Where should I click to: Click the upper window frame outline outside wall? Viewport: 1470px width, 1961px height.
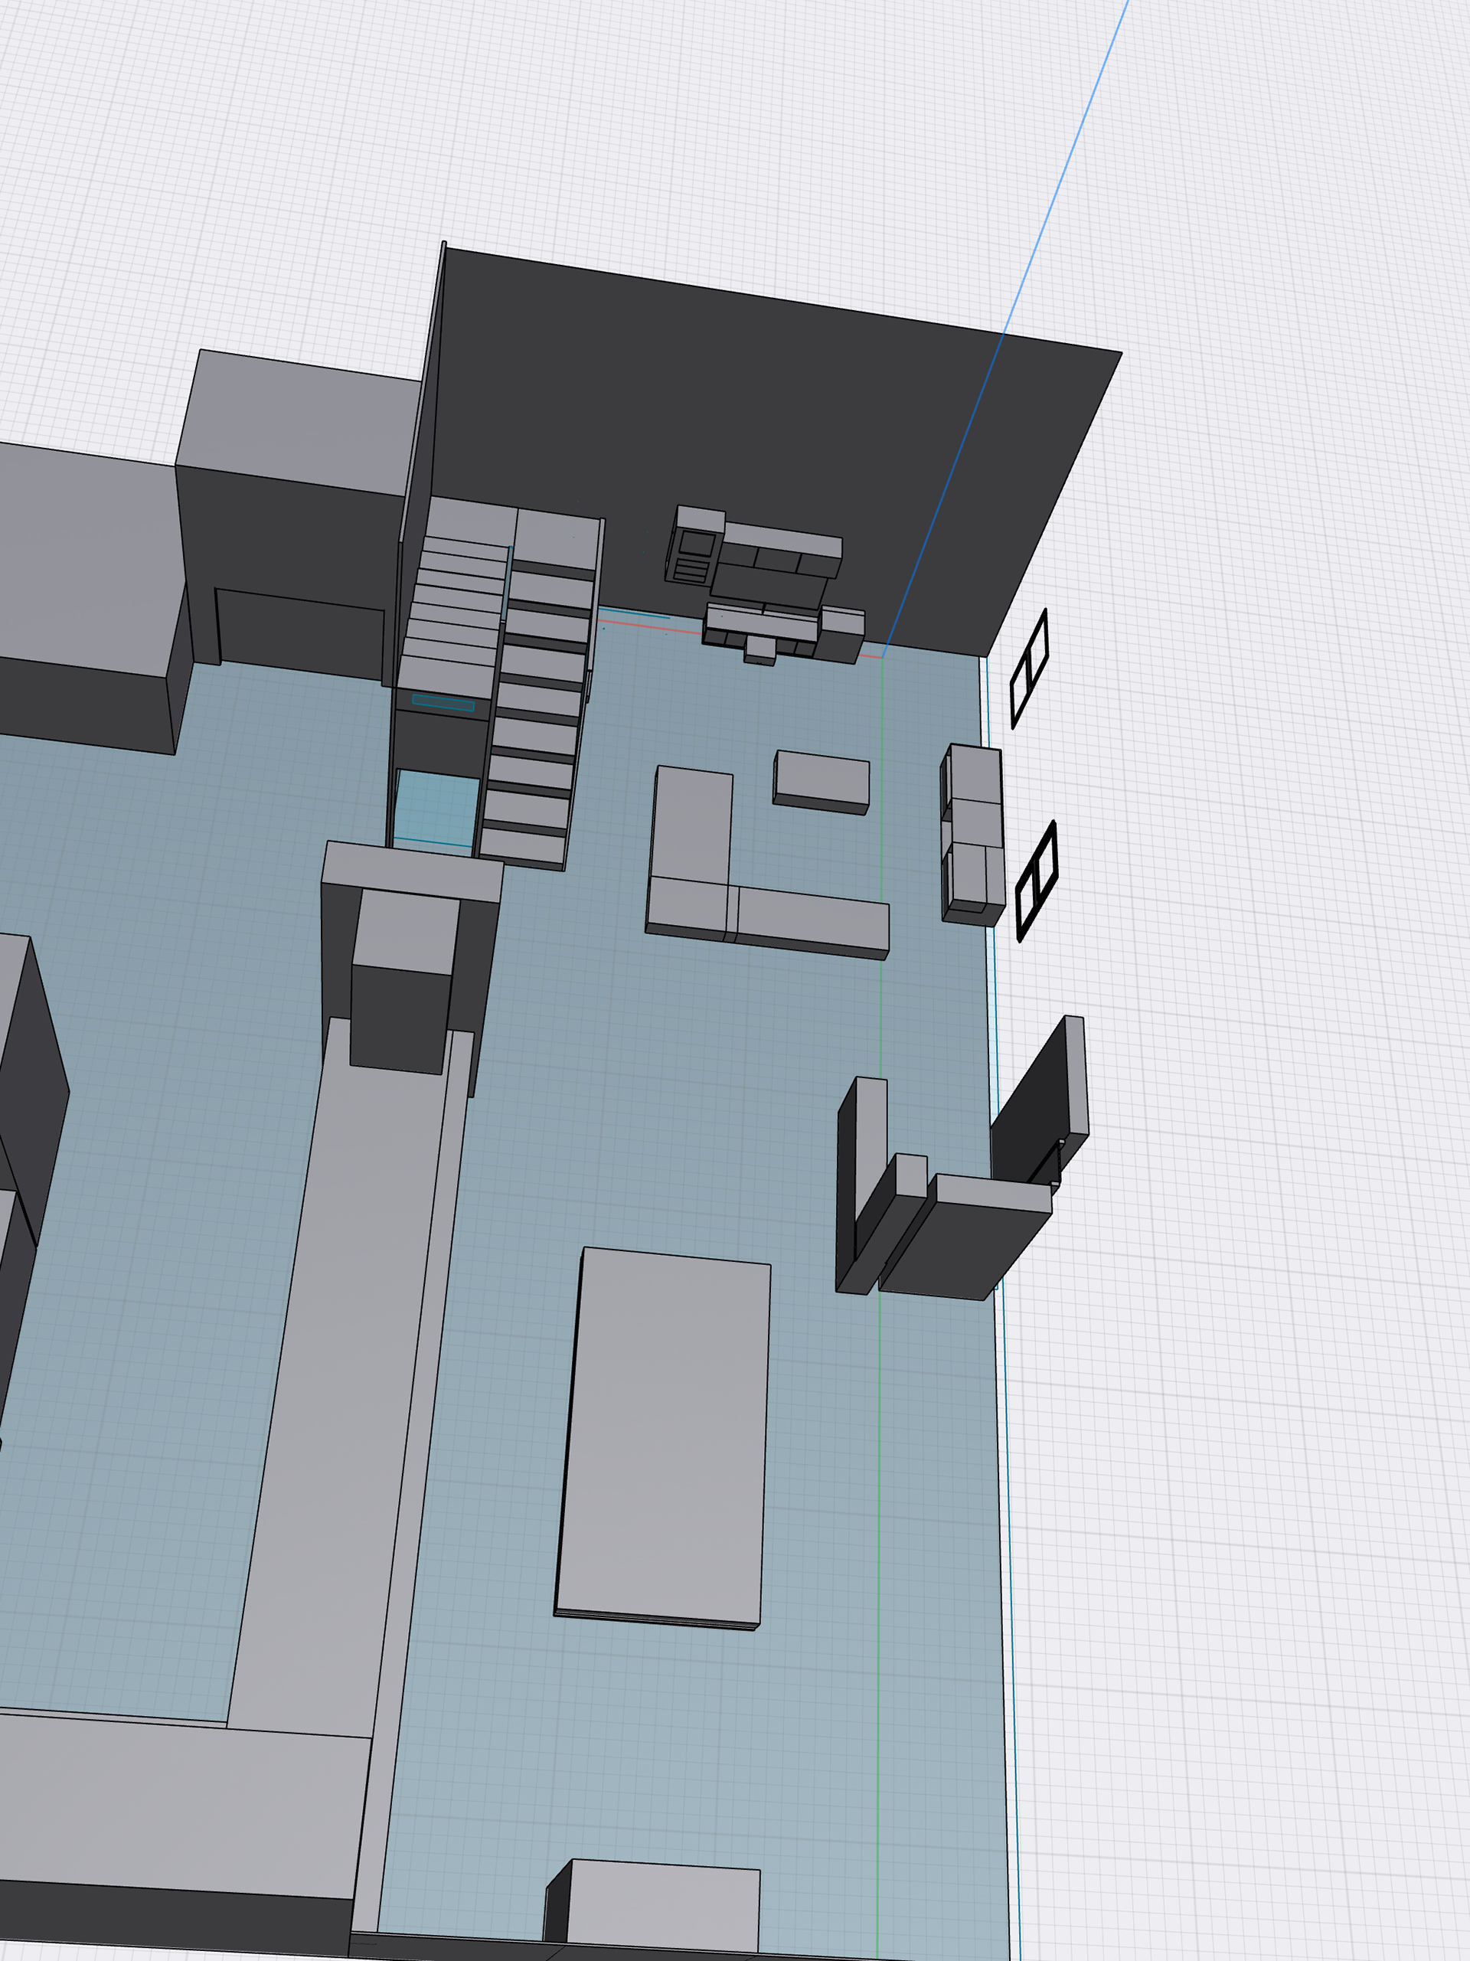pos(1029,668)
